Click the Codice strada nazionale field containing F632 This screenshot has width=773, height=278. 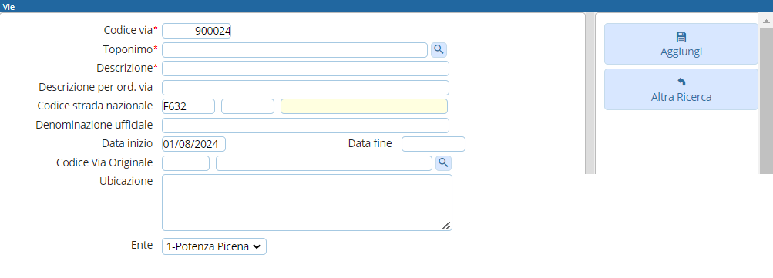click(188, 106)
